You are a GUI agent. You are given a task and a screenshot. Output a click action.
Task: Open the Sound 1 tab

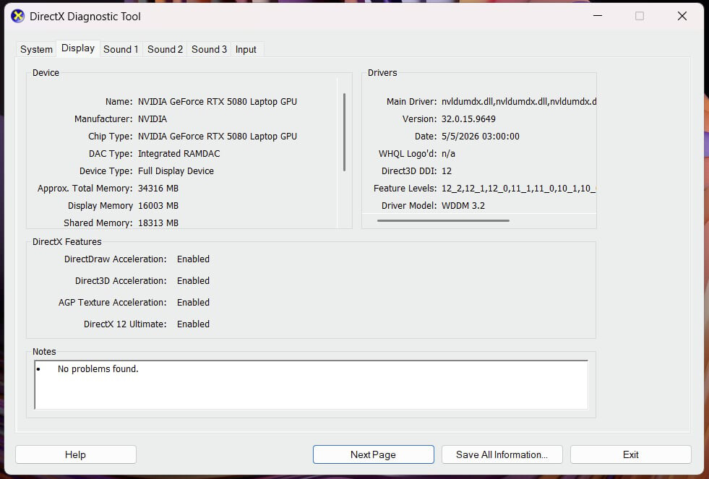(x=121, y=49)
